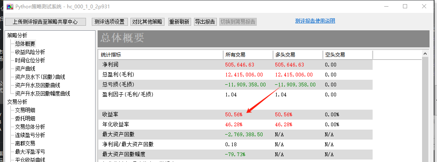The image size is (437, 162).
Task: Click 上传测评报告至策略共享中心 button
Action: [45, 22]
